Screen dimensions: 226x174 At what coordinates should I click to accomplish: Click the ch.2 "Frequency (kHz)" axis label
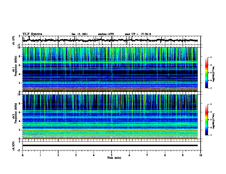point(16,113)
